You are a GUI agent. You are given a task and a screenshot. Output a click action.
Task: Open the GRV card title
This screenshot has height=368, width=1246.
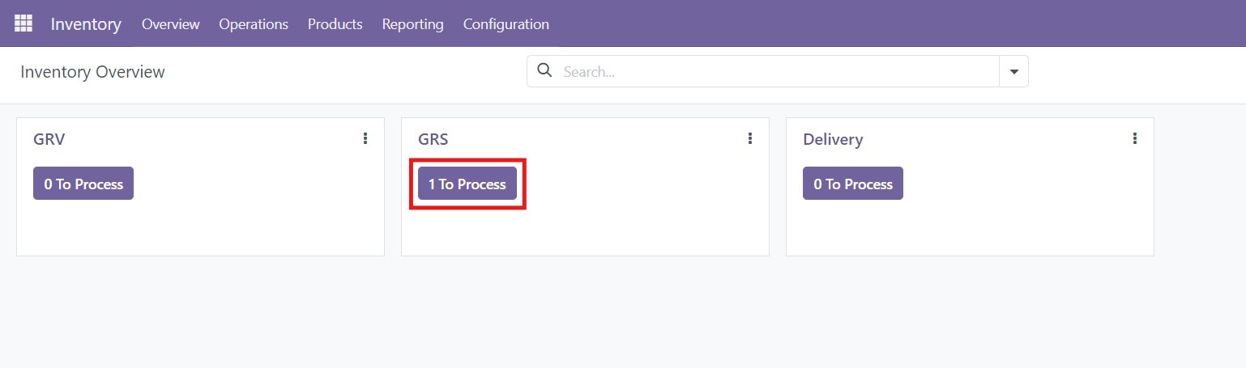coord(49,139)
